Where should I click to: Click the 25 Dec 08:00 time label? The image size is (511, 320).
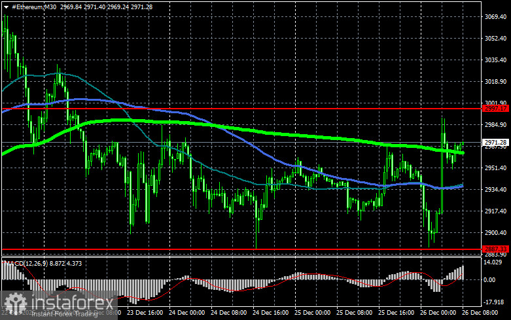tap(355, 313)
